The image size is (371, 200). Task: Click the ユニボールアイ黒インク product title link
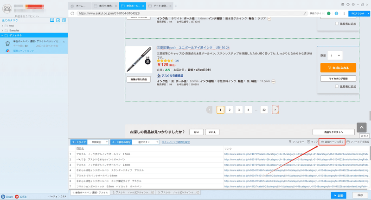(x=193, y=48)
